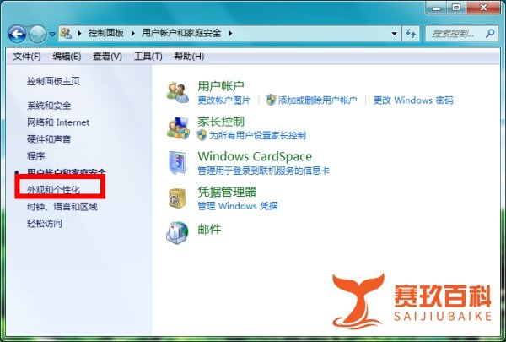Click the refresh button beside address bar
506x342 pixels.
[x=411, y=33]
